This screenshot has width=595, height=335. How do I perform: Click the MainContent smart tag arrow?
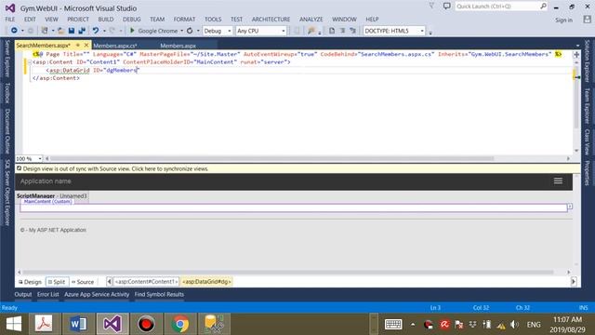click(x=570, y=207)
